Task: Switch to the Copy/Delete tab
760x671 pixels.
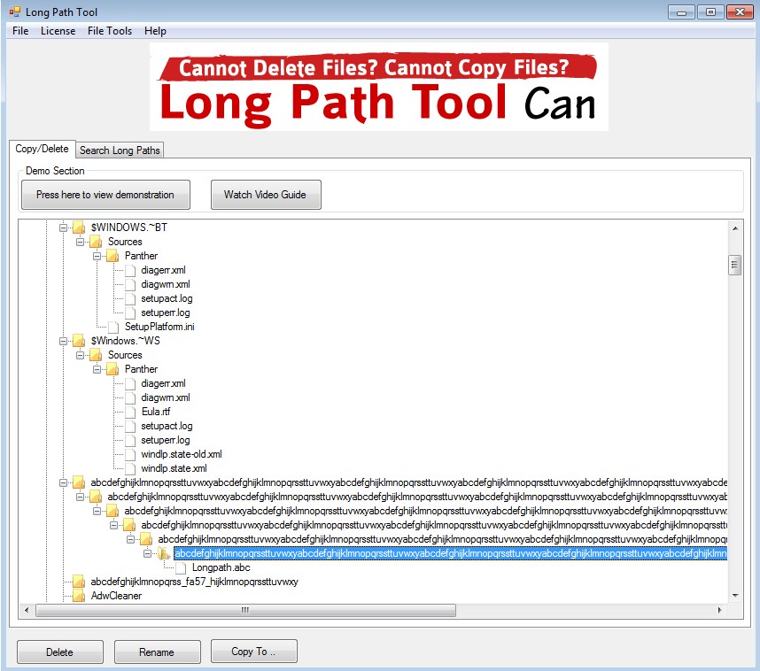Action: (x=42, y=149)
